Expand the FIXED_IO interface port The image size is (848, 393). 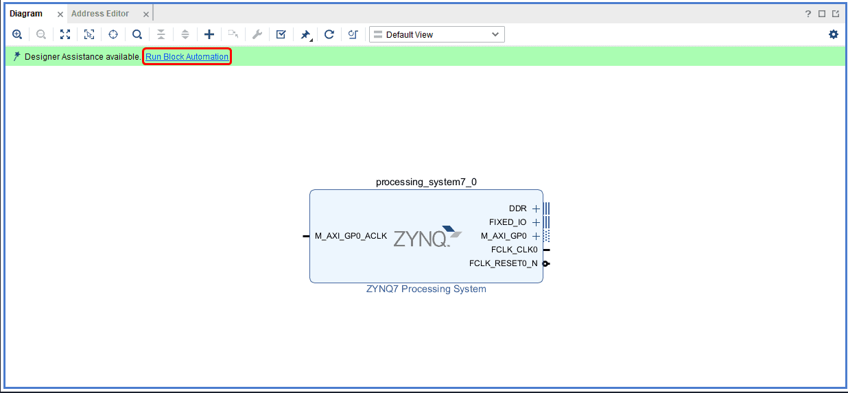pyautogui.click(x=536, y=222)
